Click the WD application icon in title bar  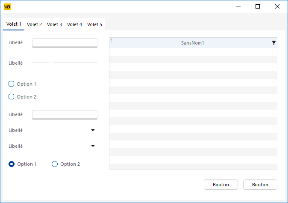(x=7, y=7)
